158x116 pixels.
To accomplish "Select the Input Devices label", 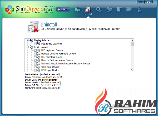I will point(41,47).
